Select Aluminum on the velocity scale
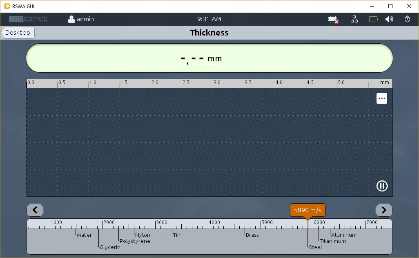Viewport: 419px width, 258px height. pyautogui.click(x=343, y=235)
